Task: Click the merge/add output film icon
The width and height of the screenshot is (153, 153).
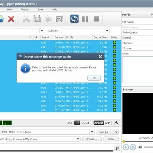Action: tap(59, 19)
